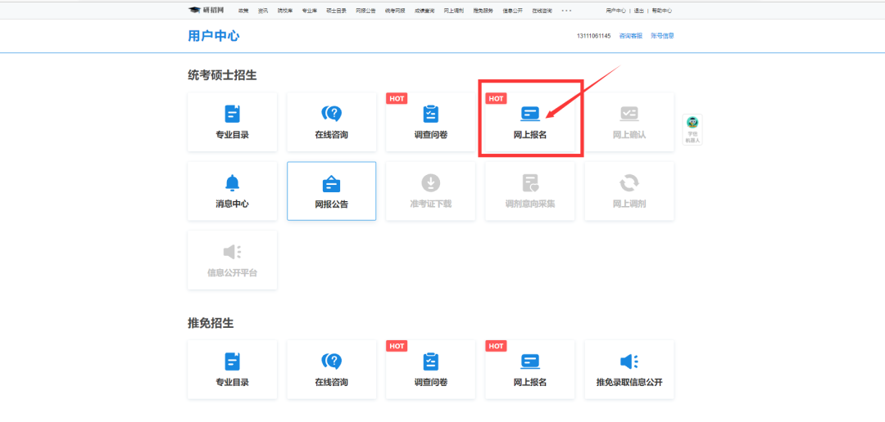Click the 咨询客服 link
This screenshot has height=422, width=885.
point(630,36)
